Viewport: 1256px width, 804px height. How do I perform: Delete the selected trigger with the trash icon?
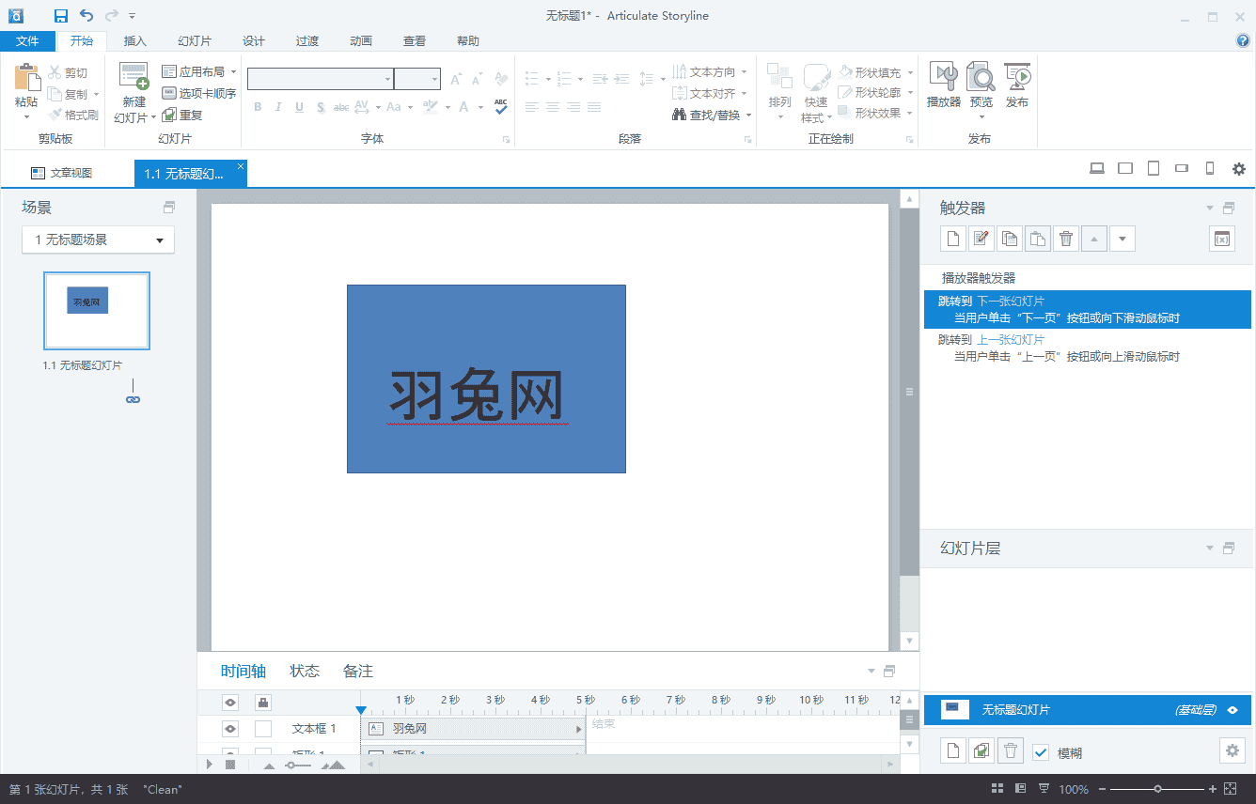click(x=1066, y=238)
